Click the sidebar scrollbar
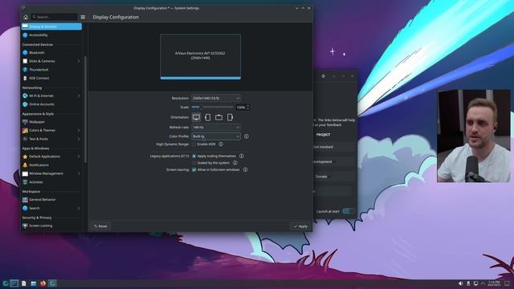 coord(85,109)
